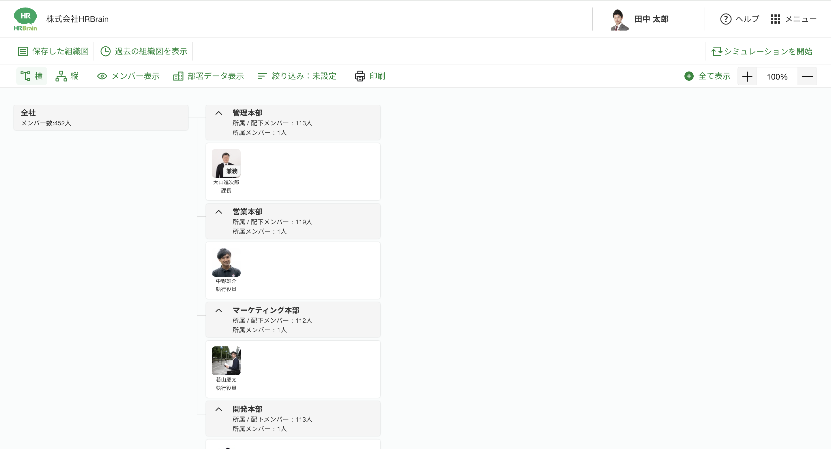This screenshot has width=831, height=449.
Task: Open メニュー grid menu
Action: pyautogui.click(x=793, y=19)
